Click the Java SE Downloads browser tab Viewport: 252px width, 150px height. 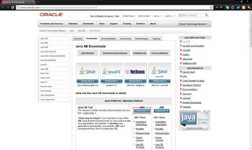click(18, 2)
